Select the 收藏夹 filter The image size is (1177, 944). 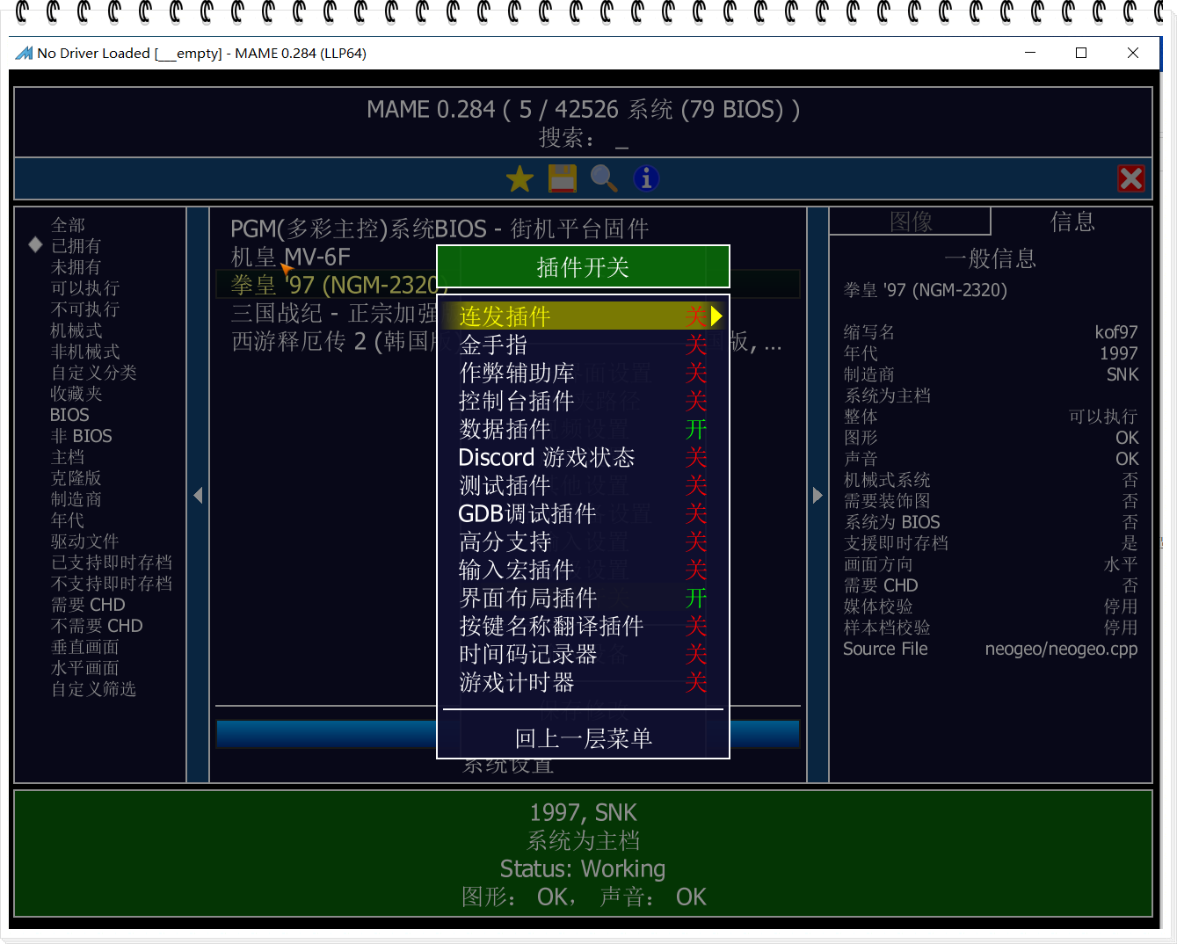tap(76, 394)
